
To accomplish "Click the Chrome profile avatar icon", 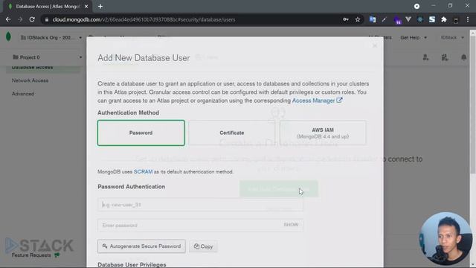I will pyautogui.click(x=456, y=20).
